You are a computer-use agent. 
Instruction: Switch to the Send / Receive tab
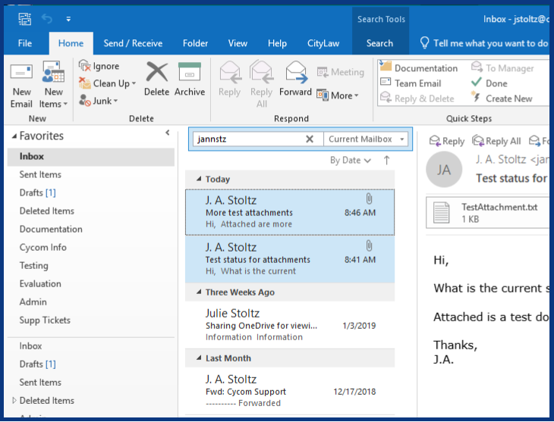(x=133, y=43)
